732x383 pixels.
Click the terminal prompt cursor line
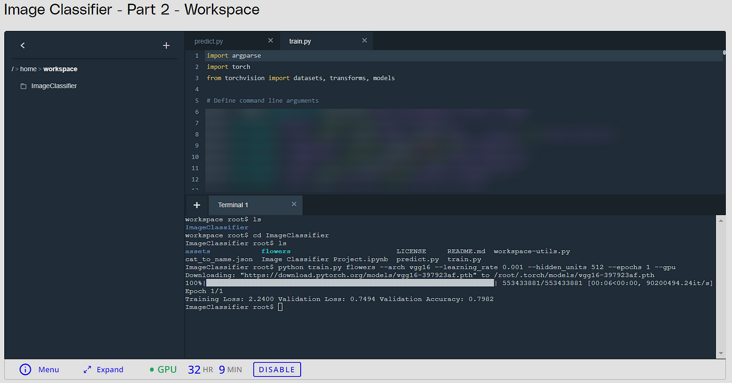[x=234, y=307]
